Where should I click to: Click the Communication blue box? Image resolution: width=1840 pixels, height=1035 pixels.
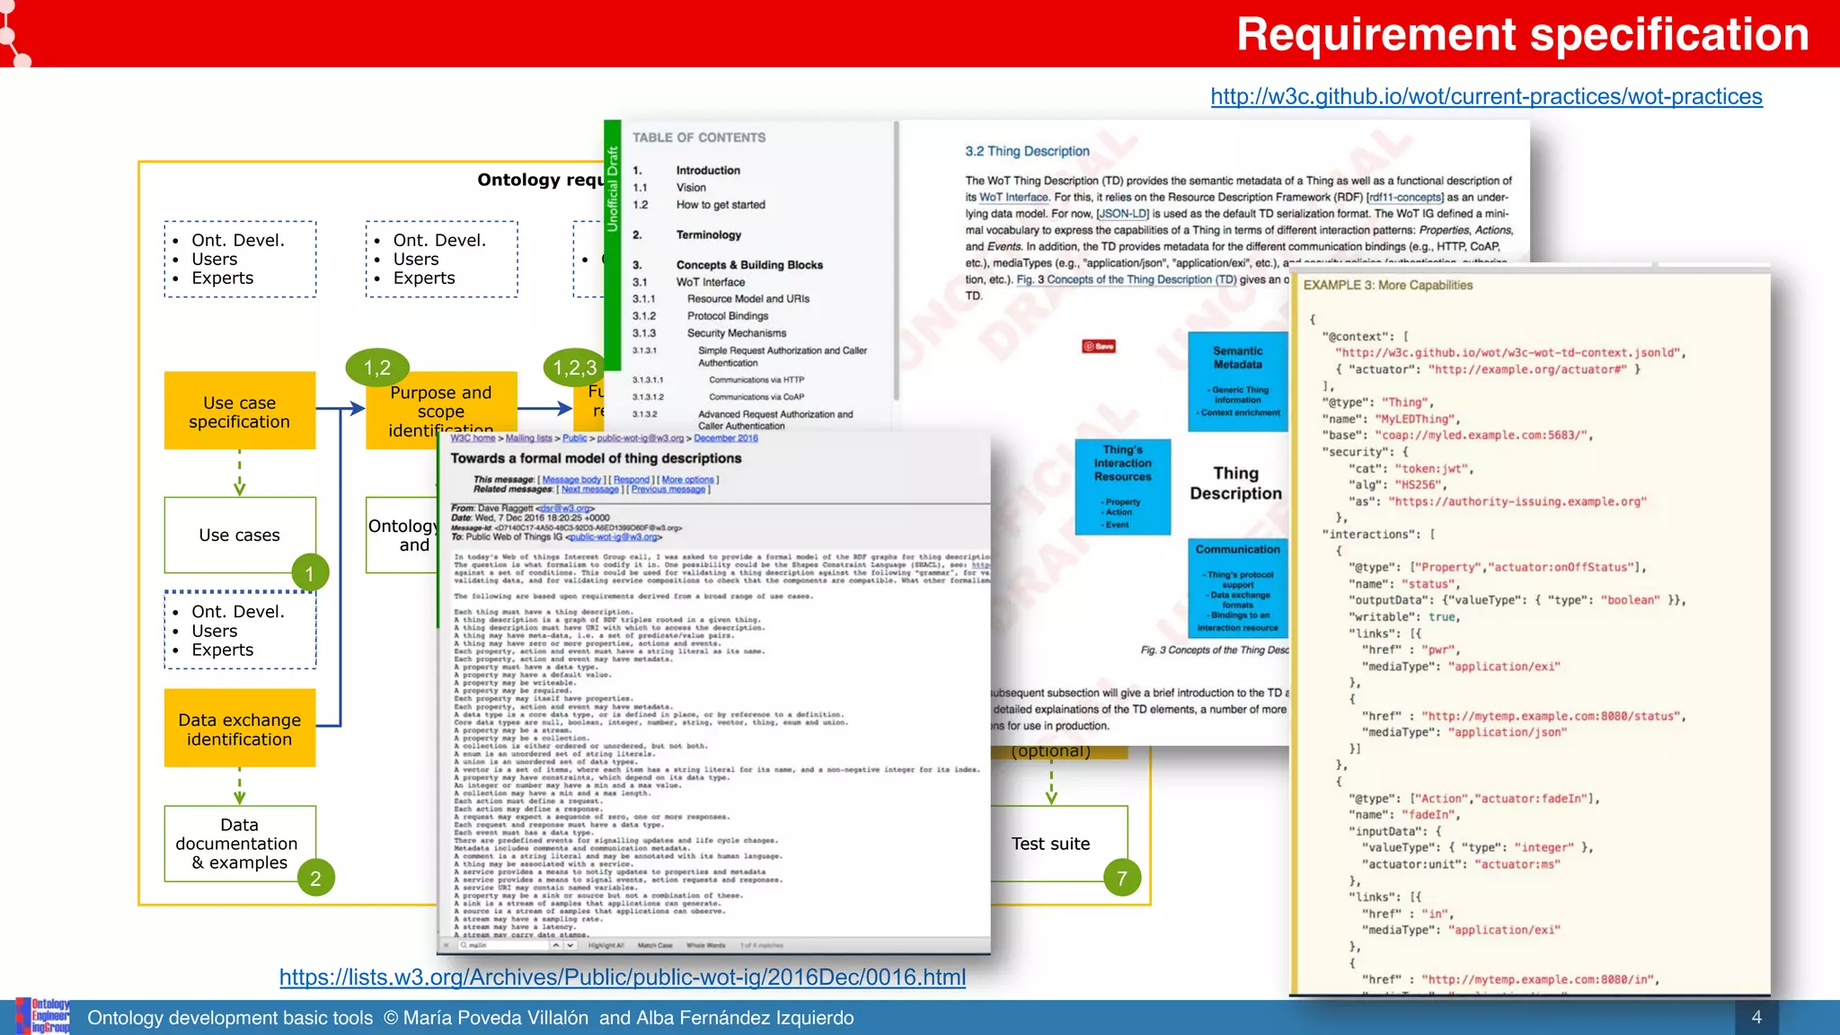pos(1238,588)
